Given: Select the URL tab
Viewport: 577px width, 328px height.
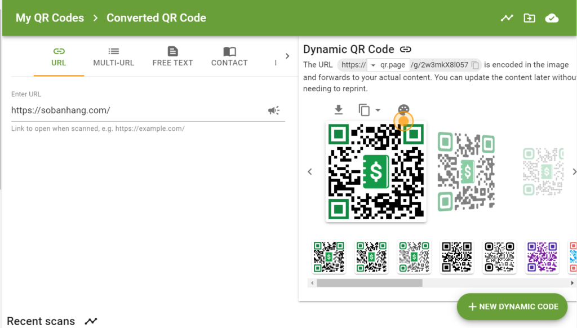Looking at the screenshot, I should tap(59, 57).
